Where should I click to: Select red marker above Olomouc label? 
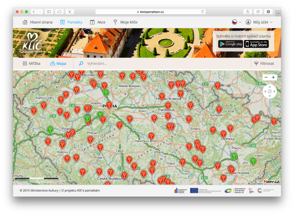[223, 134]
